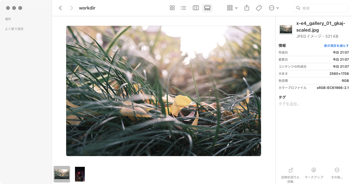This screenshot has width=352, height=184.
Task: Open the more actions ellipsis menu
Action: pos(274,8)
